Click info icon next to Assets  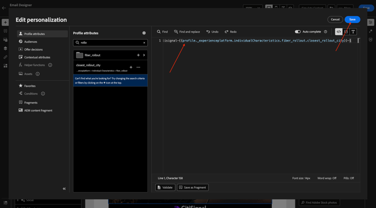click(38, 74)
